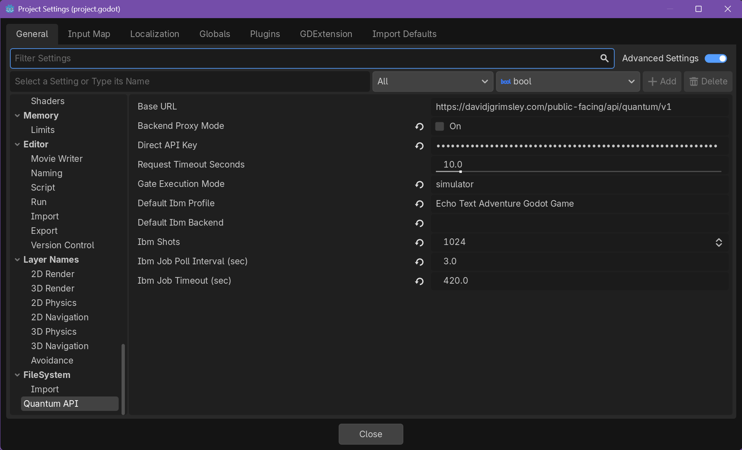
Task: Select Quantum API in the sidebar
Action: [x=70, y=404]
